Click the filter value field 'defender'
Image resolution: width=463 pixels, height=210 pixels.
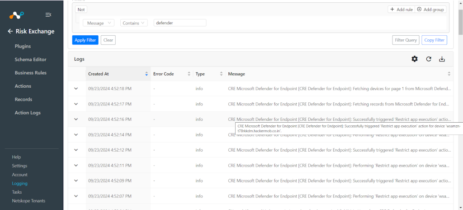pyautogui.click(x=180, y=23)
